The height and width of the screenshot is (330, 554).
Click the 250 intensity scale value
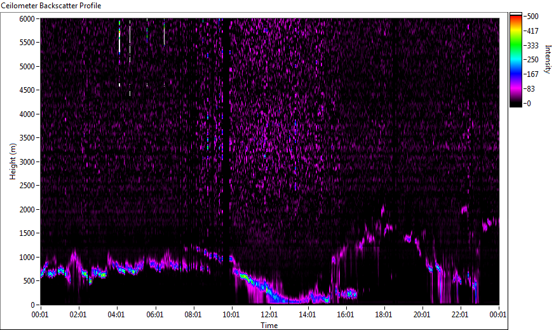coord(533,60)
